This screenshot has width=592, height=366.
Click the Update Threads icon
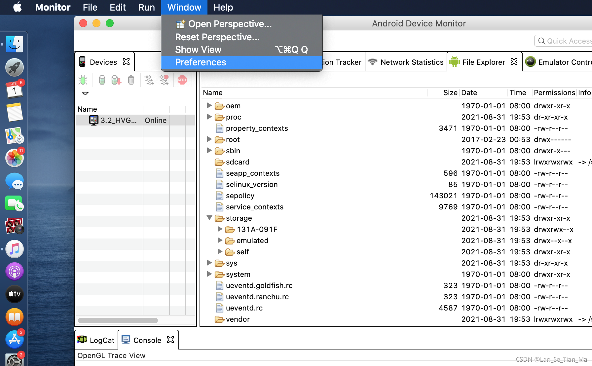point(149,80)
